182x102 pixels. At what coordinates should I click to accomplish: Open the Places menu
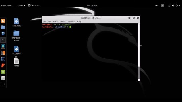pyautogui.click(x=21, y=5)
